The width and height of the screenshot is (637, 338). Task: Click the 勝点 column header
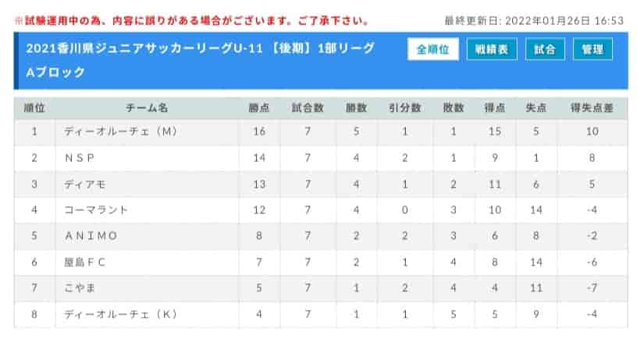(x=259, y=107)
